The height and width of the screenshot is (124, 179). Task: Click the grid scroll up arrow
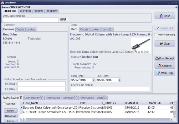pos(175,103)
